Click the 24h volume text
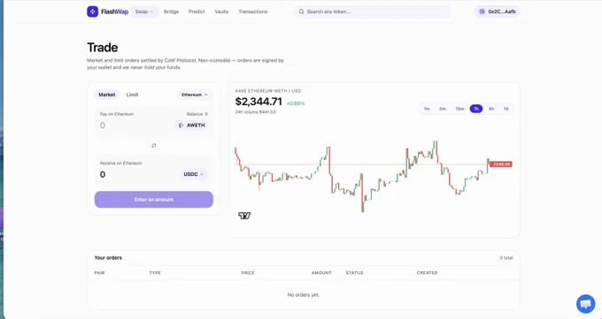 (255, 112)
